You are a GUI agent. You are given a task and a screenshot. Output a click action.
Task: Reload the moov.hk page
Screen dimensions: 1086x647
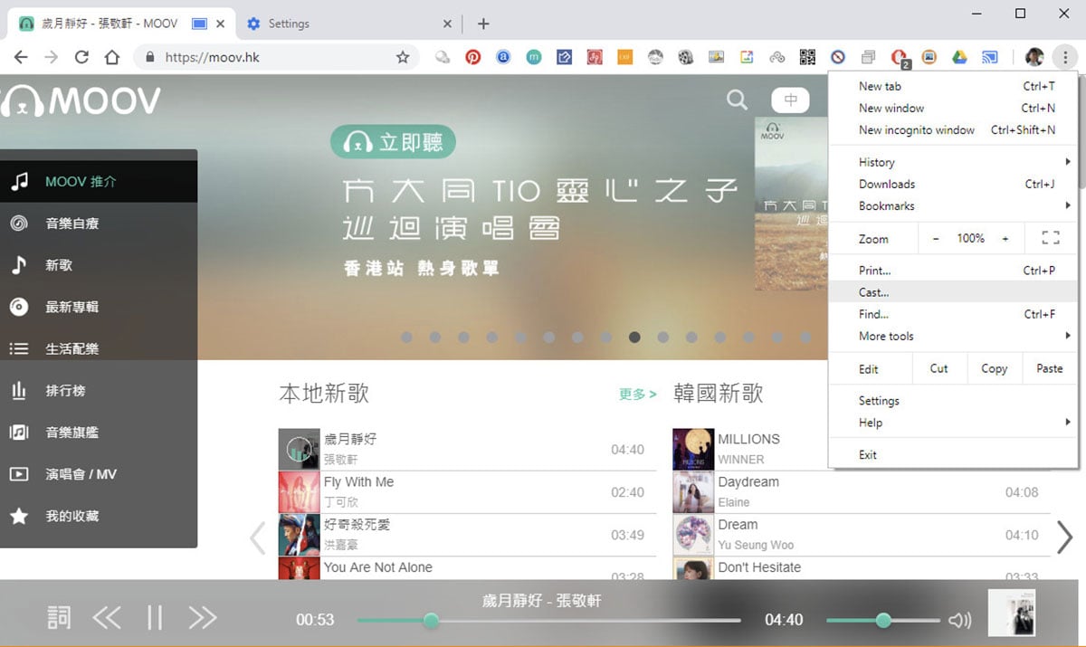[x=81, y=57]
